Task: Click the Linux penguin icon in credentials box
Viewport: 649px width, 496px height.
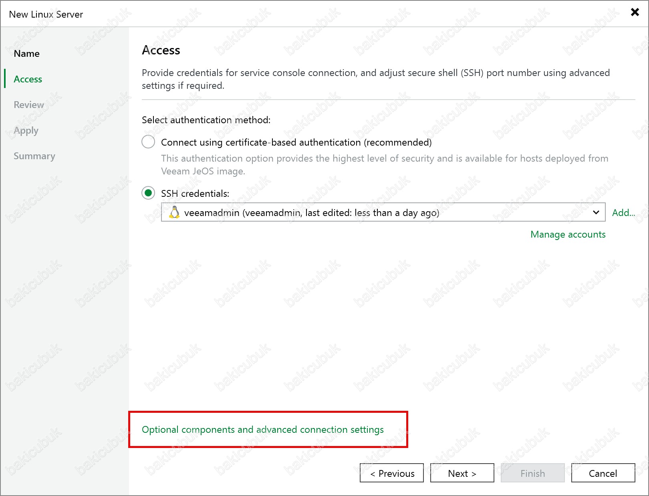Action: pyautogui.click(x=174, y=212)
